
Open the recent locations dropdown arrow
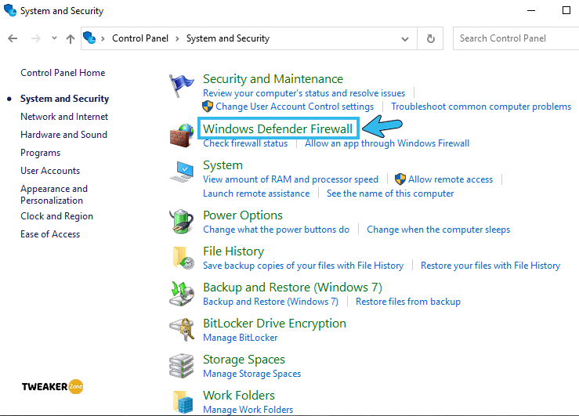coord(54,38)
